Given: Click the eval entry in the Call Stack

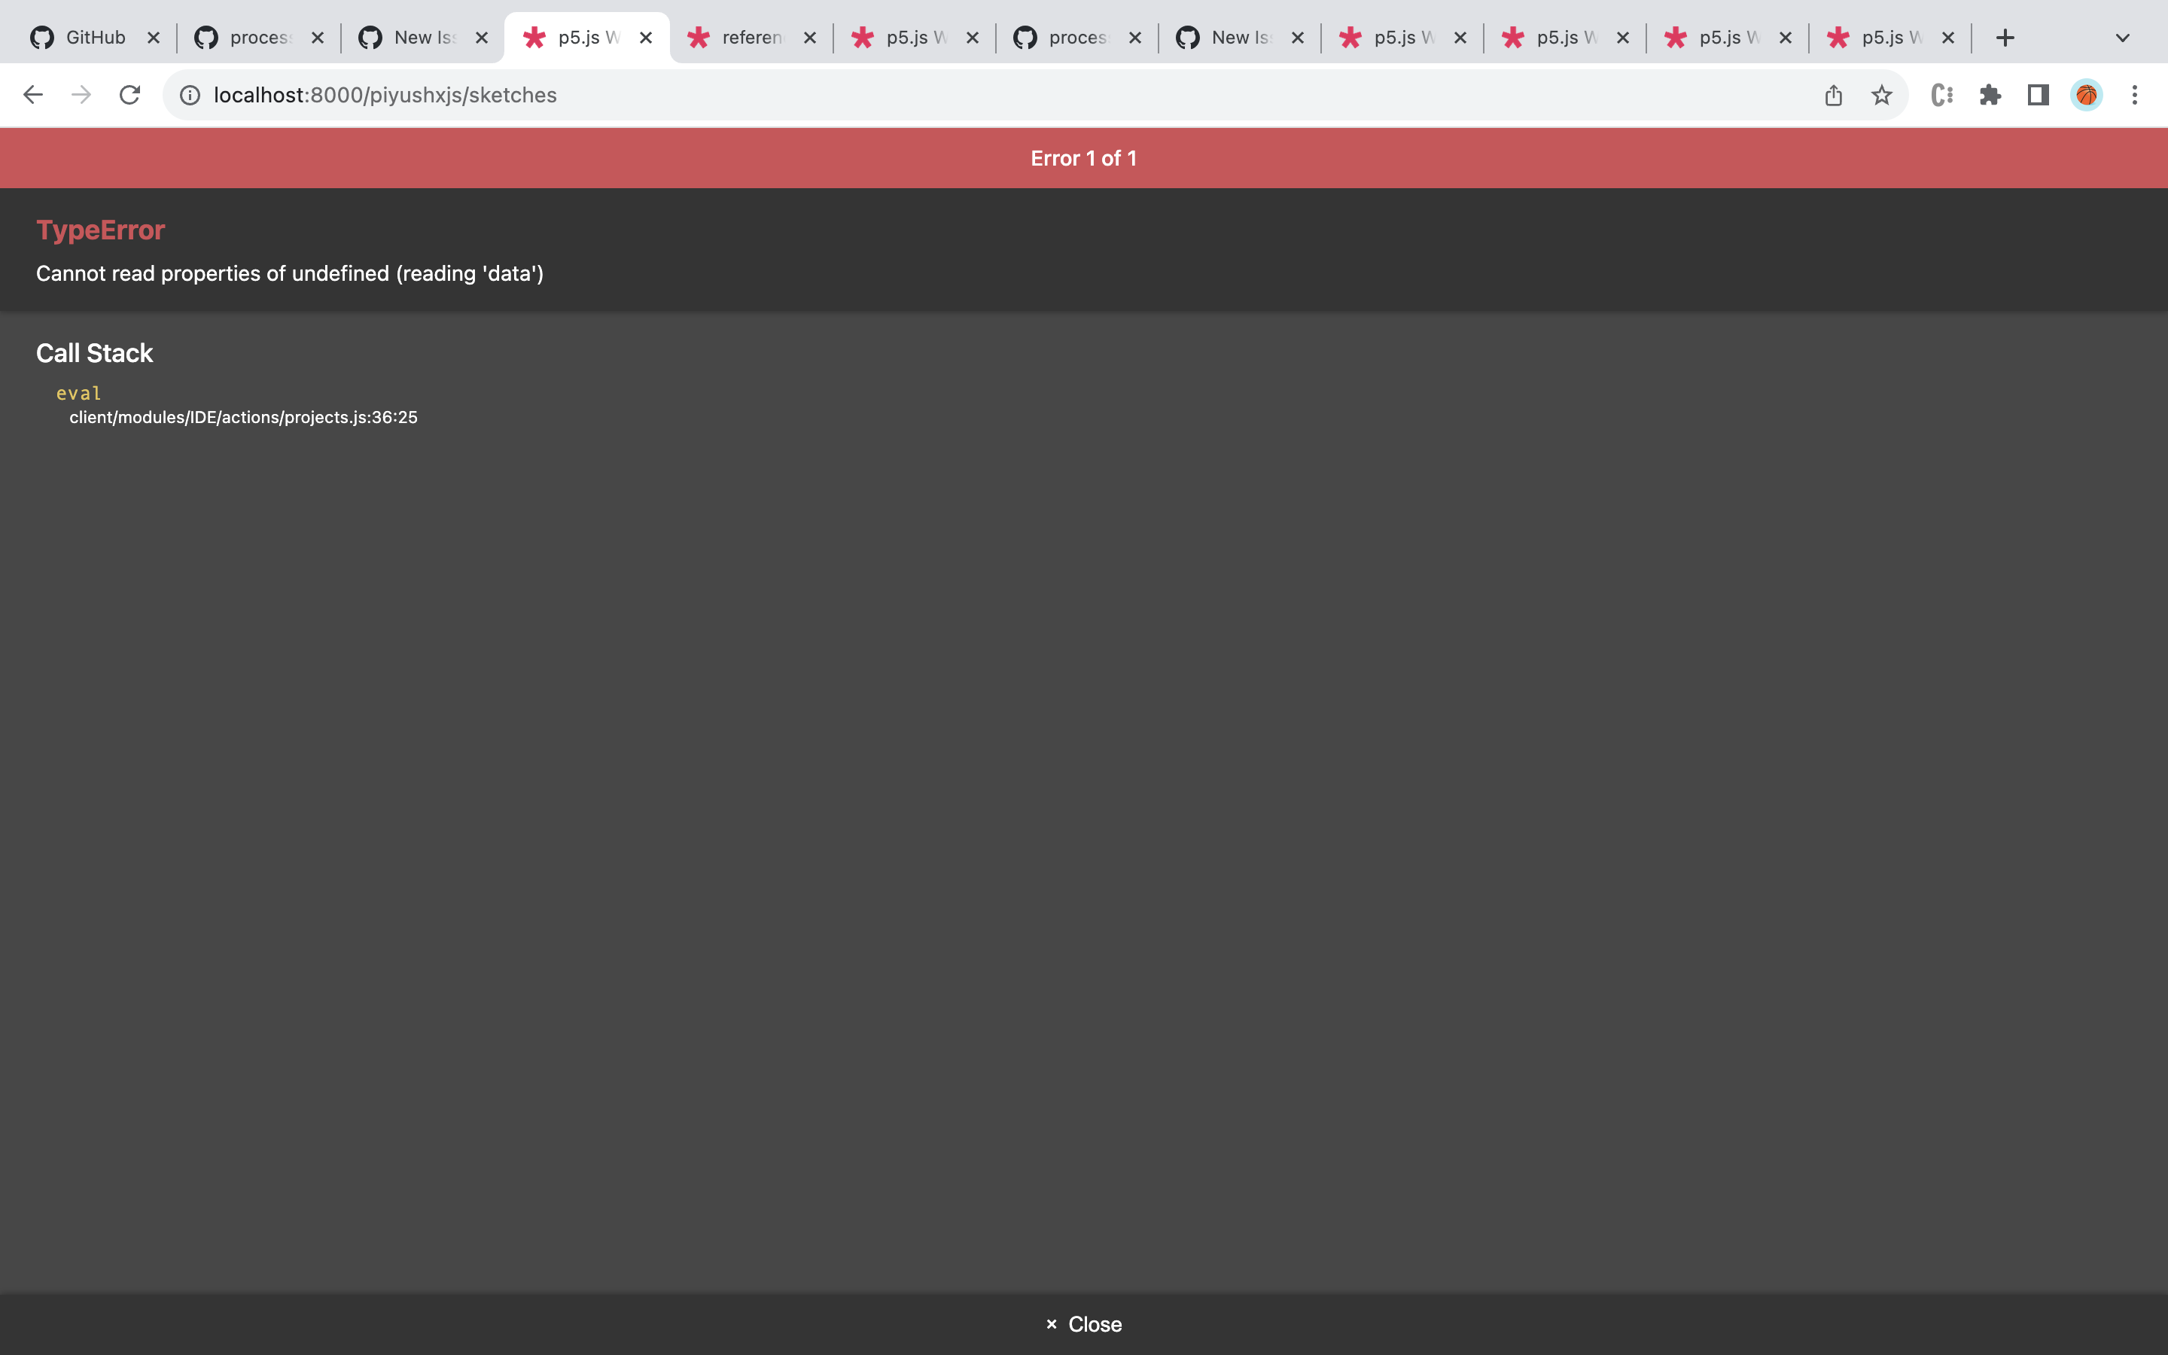Looking at the screenshot, I should [79, 391].
